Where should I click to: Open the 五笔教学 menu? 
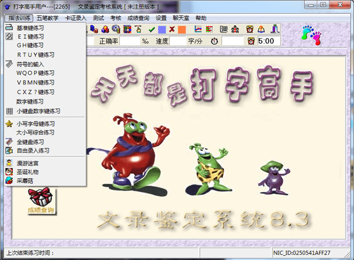pos(47,18)
